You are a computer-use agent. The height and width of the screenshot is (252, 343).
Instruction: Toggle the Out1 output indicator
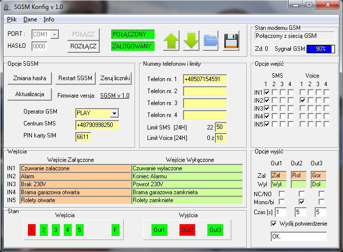point(159,230)
